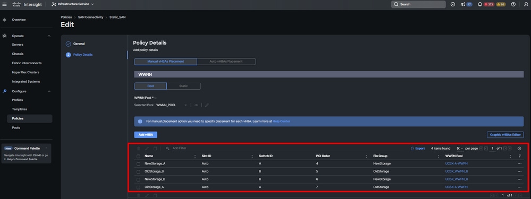Click the Add vHBA button

tap(146, 135)
